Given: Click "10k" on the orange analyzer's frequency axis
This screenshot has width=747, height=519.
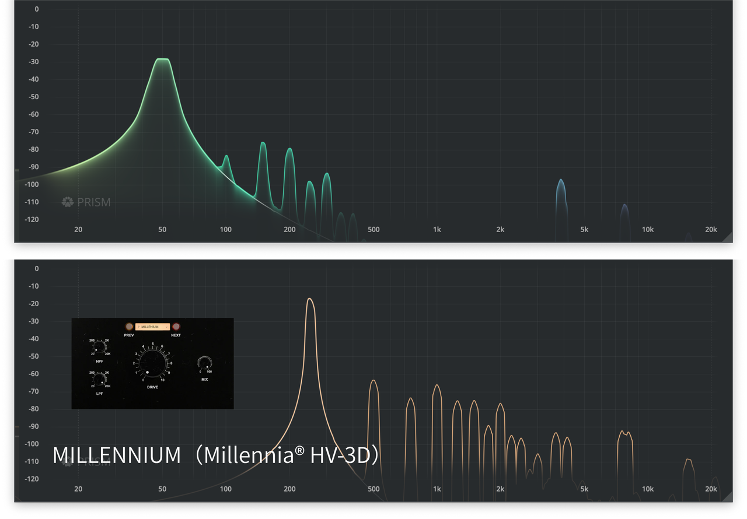Looking at the screenshot, I should click(x=648, y=489).
